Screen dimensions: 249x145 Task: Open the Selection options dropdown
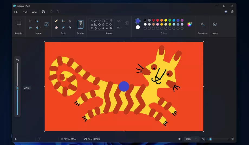[x=19, y=27]
